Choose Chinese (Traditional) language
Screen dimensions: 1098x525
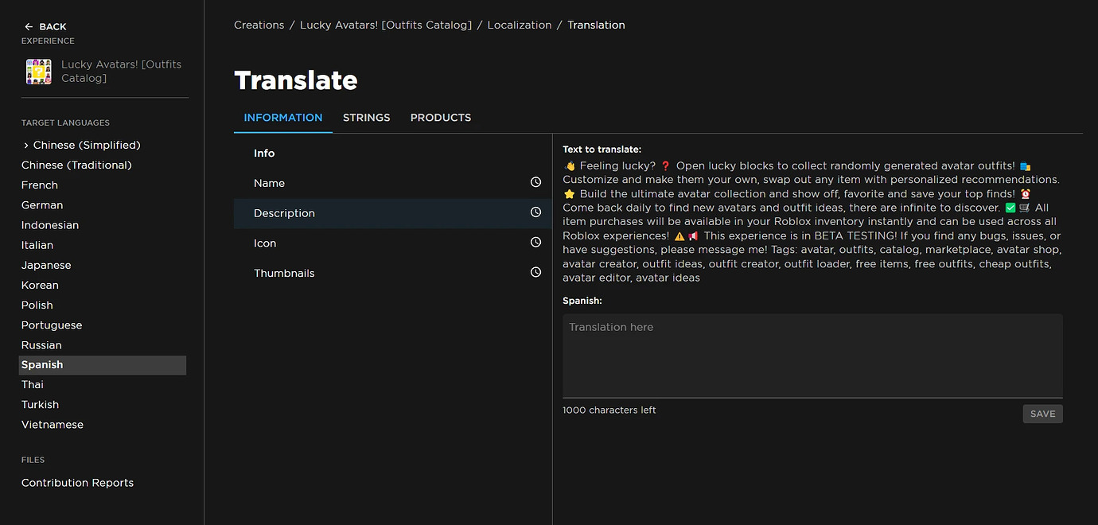pos(76,165)
